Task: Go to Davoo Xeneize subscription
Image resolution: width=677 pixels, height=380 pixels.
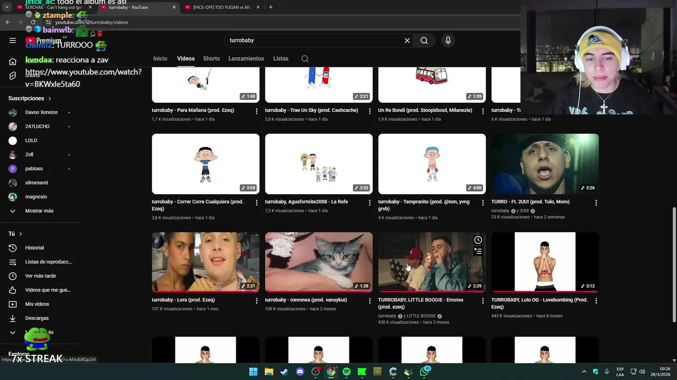Action: click(40, 112)
